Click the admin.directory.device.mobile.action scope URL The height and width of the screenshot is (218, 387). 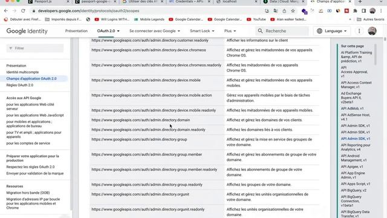[152, 96]
